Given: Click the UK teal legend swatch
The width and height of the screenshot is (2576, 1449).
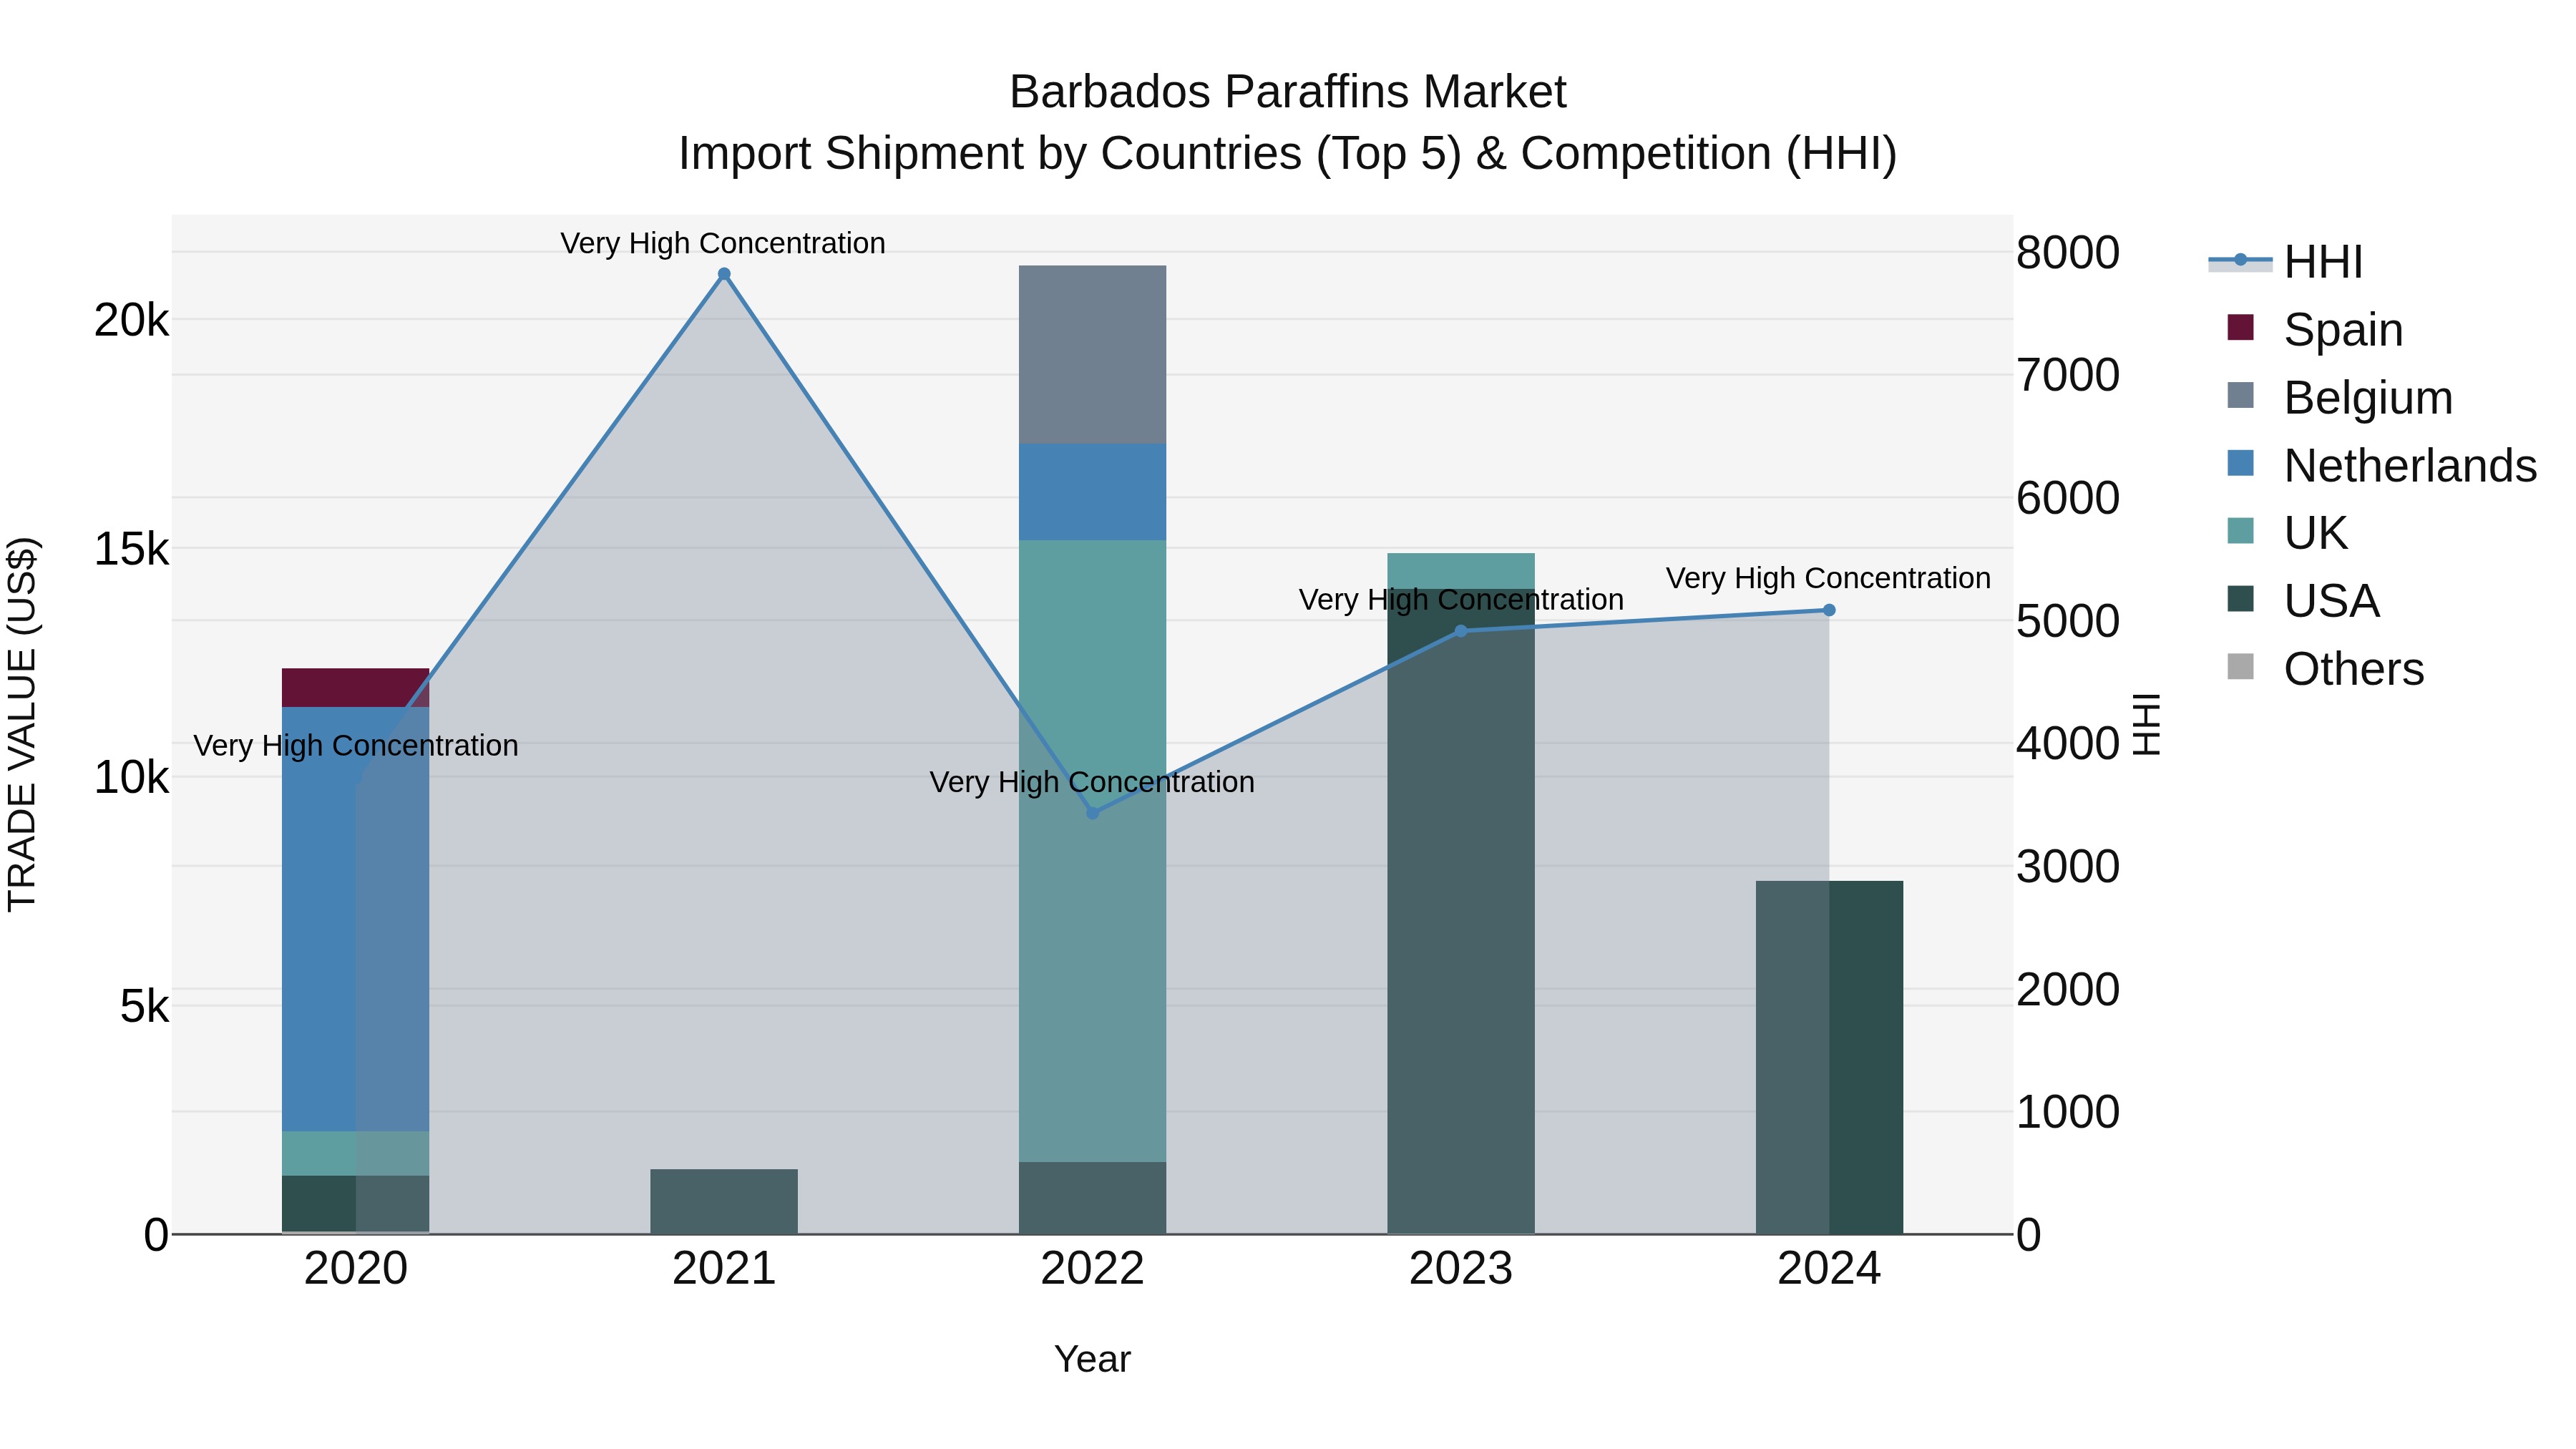Looking at the screenshot, I should tap(2241, 531).
